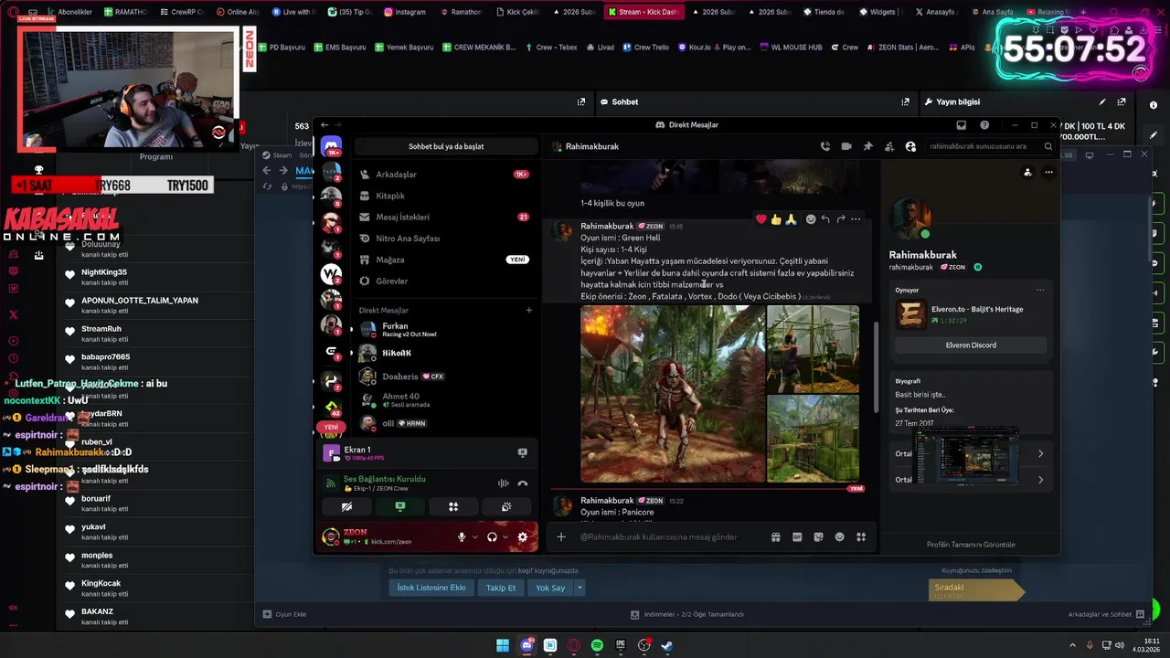Click Profilin Tamamını Görüntüle

[971, 545]
